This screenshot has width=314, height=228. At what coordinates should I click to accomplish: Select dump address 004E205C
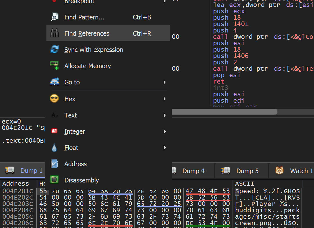tap(18, 217)
